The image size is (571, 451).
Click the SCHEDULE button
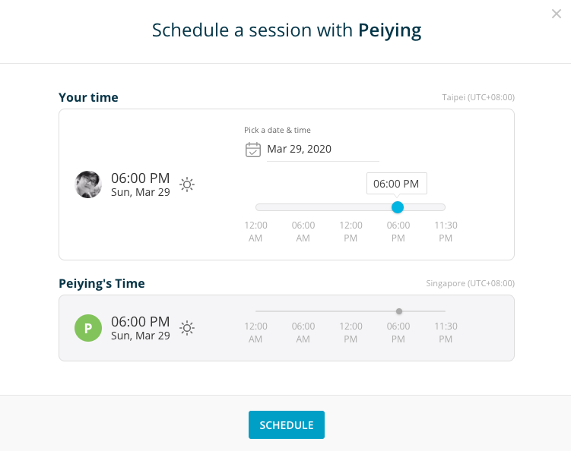pos(287,425)
